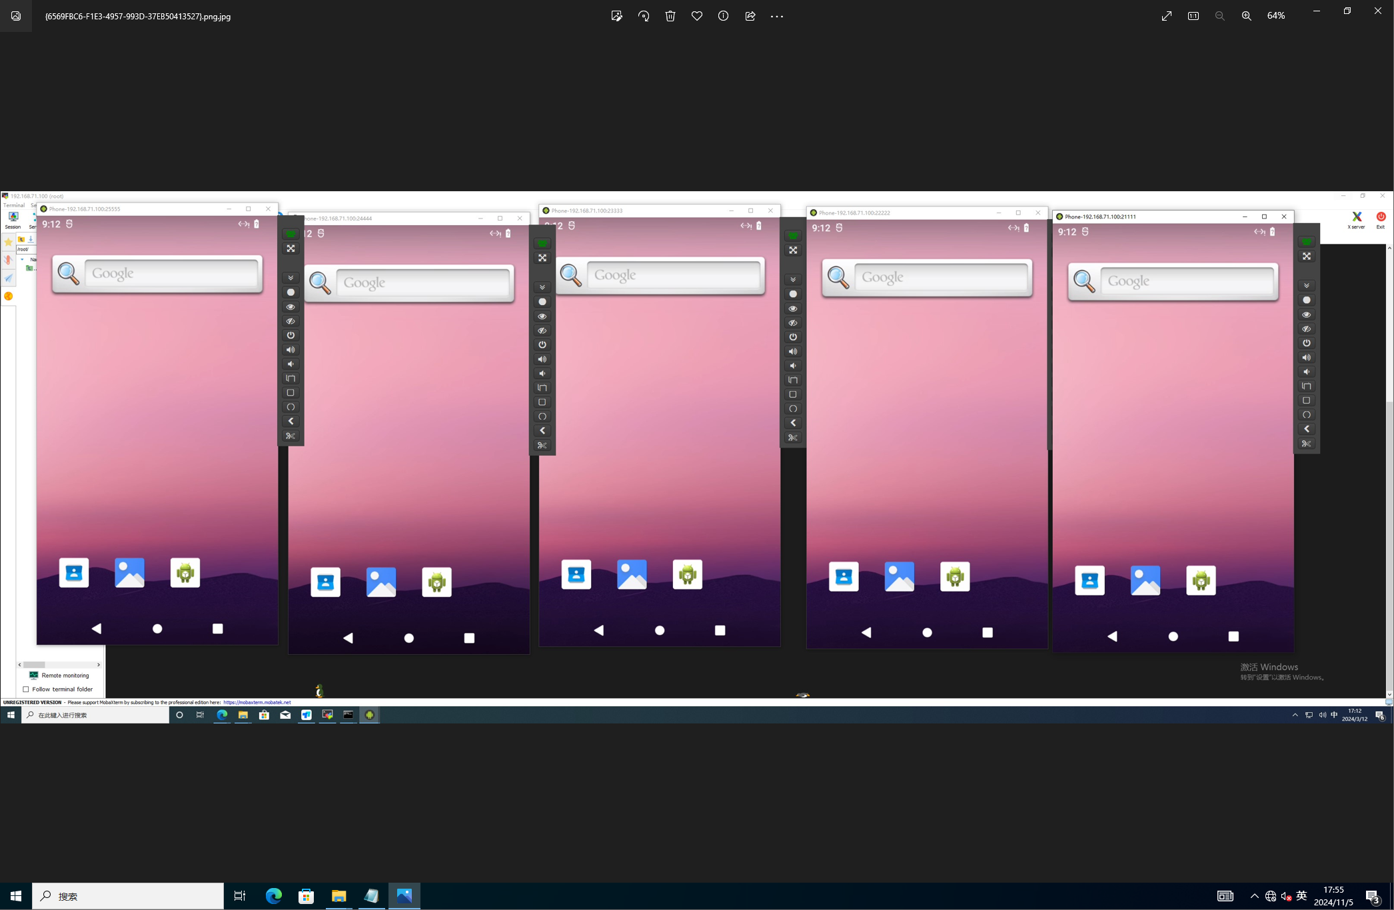This screenshot has width=1394, height=910.
Task: Lower volume on Phone 25555 toolbar
Action: pos(291,364)
